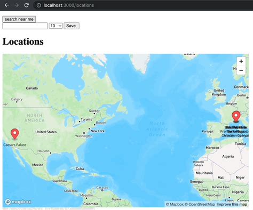Select the localhost:3000/locations address bar
Screen dimensions: 253x210
tap(69, 5)
